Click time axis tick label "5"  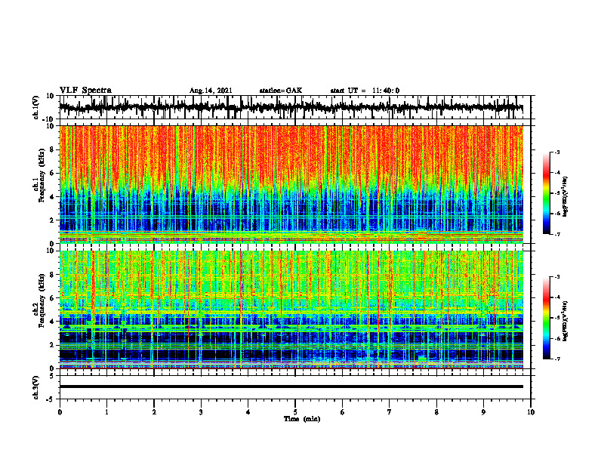point(295,412)
